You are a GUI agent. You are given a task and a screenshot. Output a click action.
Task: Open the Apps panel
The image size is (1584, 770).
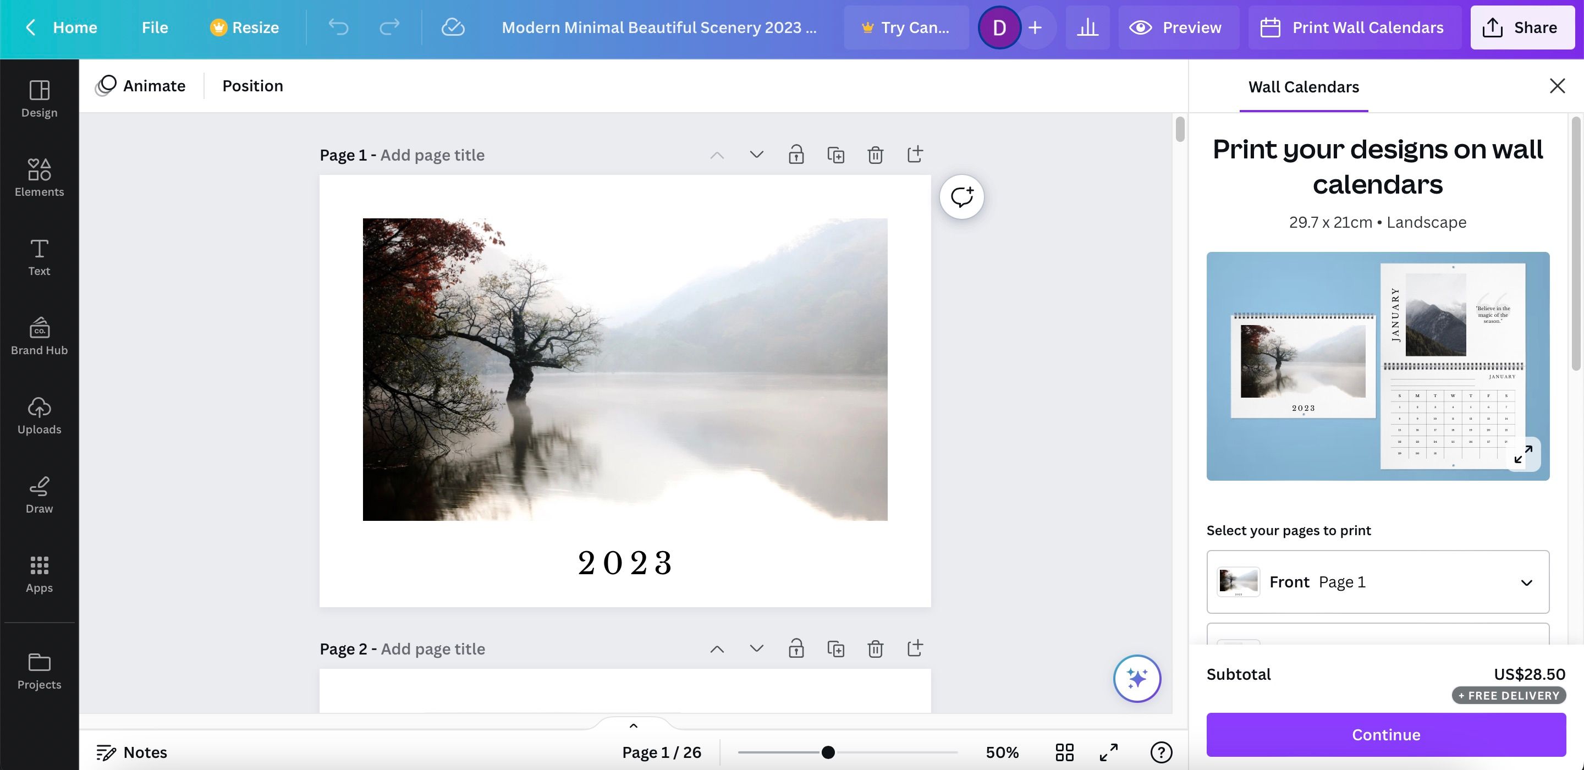[x=38, y=573]
